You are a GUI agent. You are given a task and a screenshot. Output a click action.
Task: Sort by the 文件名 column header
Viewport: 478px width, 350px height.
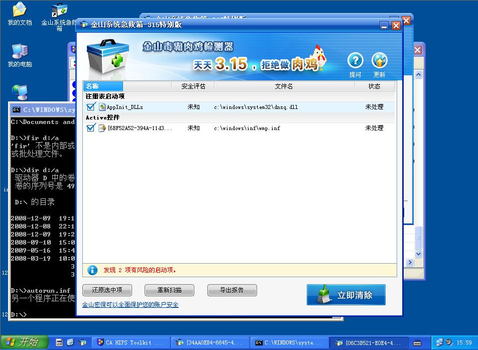[284, 86]
